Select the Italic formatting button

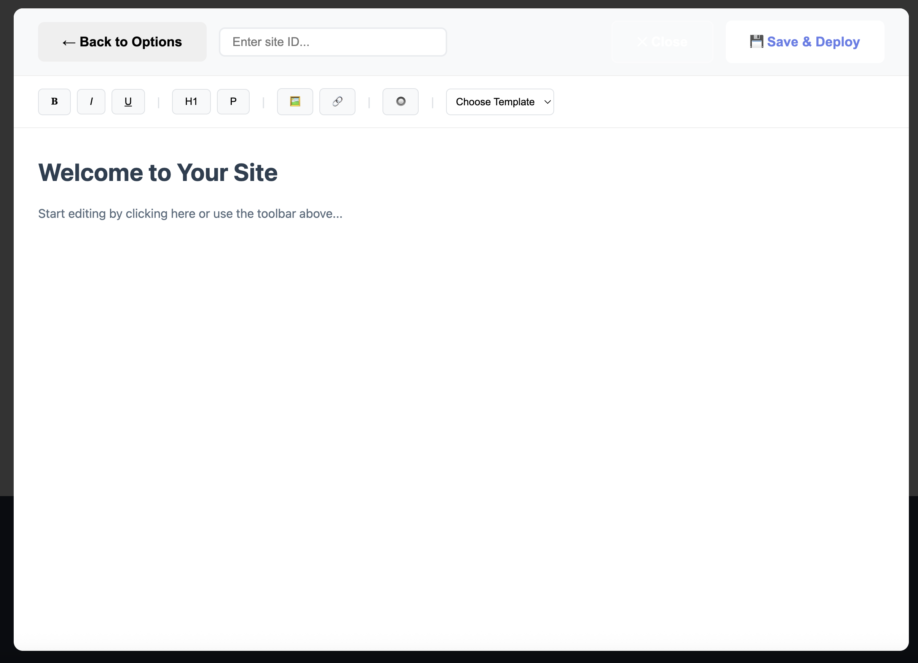tap(91, 102)
